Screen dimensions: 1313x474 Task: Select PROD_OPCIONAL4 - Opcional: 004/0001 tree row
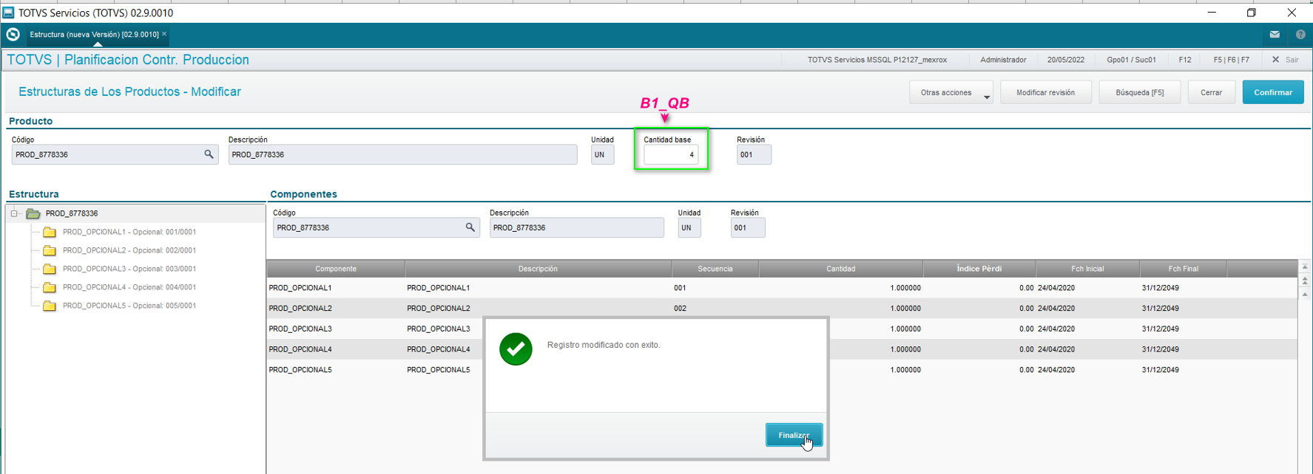point(129,287)
